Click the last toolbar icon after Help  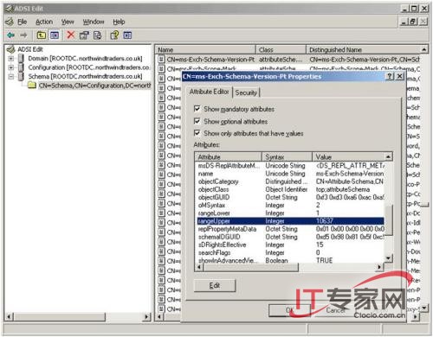(127, 35)
